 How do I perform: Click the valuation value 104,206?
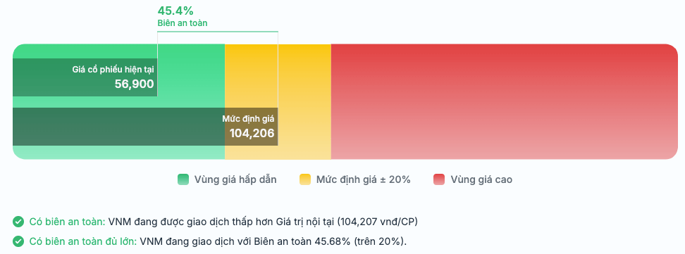click(x=252, y=133)
